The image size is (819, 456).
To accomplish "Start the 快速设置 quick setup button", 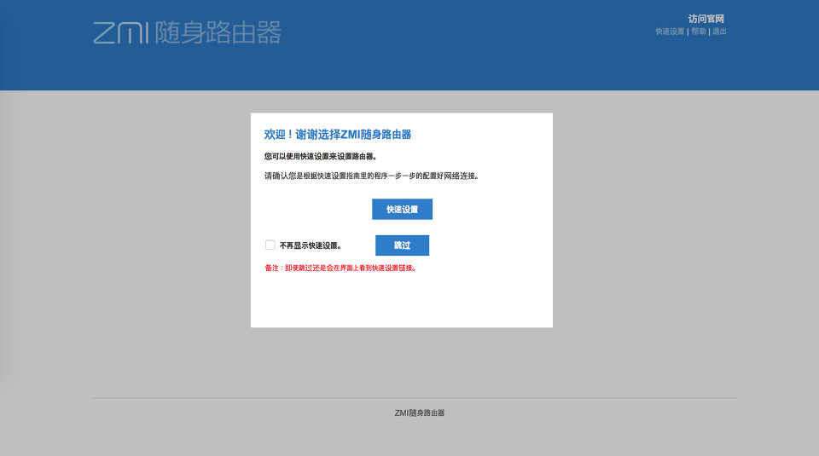I will click(402, 209).
